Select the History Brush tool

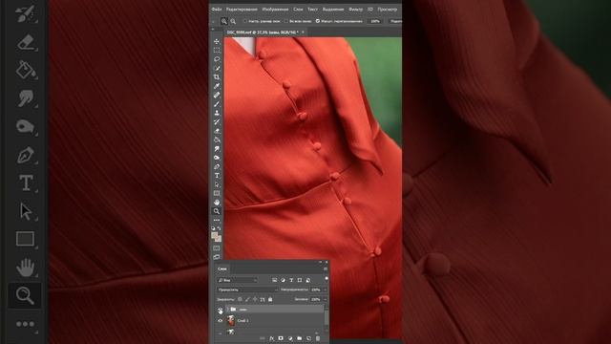pos(217,121)
